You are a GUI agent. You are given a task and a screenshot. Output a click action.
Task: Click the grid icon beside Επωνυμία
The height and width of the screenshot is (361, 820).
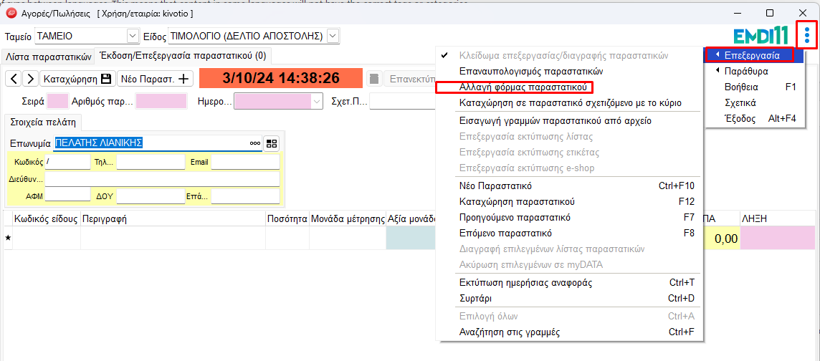pos(271,143)
